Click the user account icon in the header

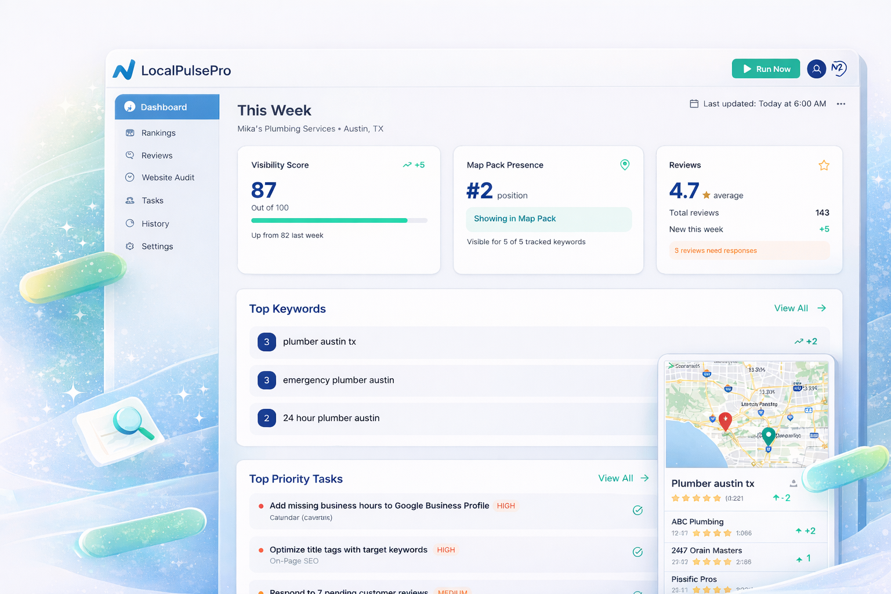click(816, 68)
